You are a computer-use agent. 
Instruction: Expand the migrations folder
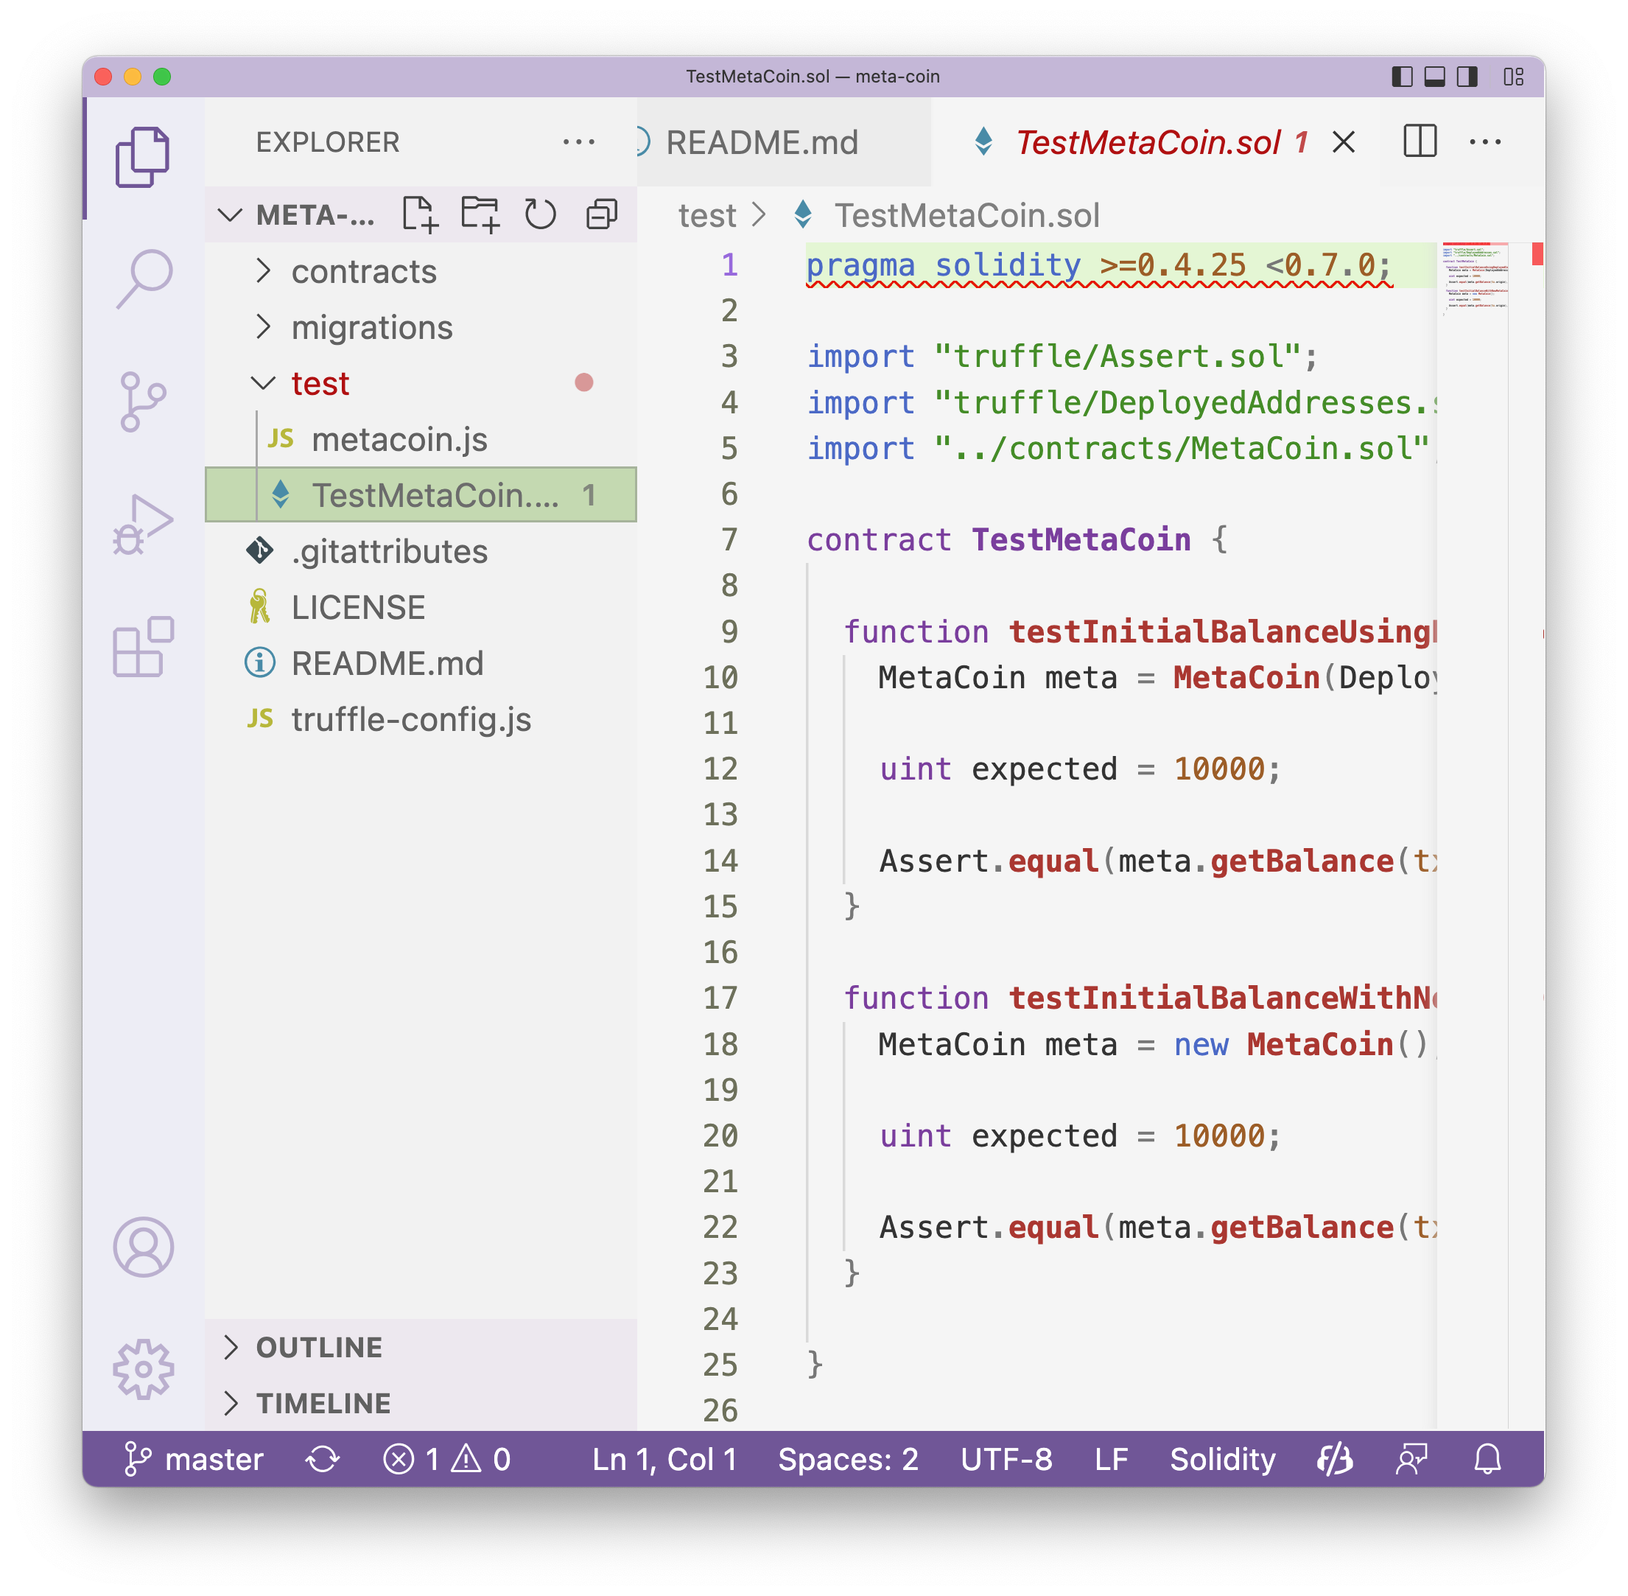click(x=371, y=328)
